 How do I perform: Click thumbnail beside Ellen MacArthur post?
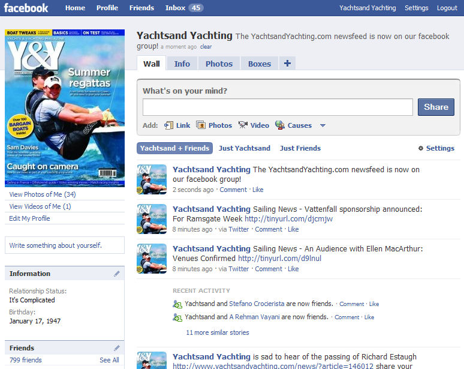tap(152, 259)
